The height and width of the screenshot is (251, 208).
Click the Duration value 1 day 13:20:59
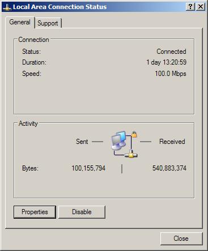(167, 62)
